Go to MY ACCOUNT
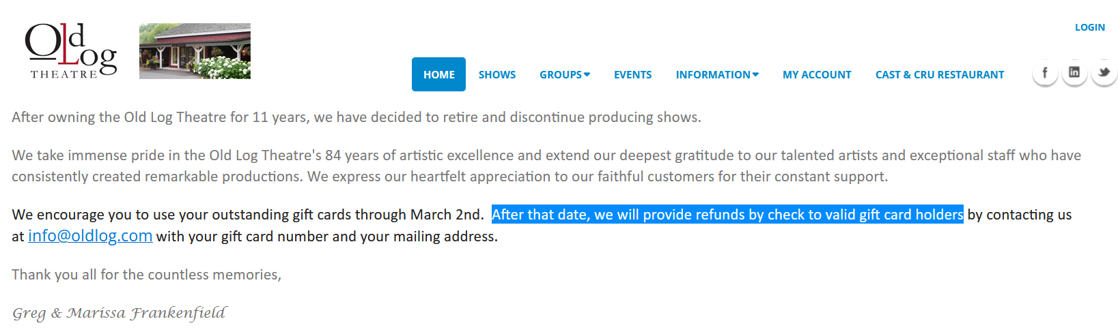Image resolution: width=1118 pixels, height=332 pixels. click(817, 74)
